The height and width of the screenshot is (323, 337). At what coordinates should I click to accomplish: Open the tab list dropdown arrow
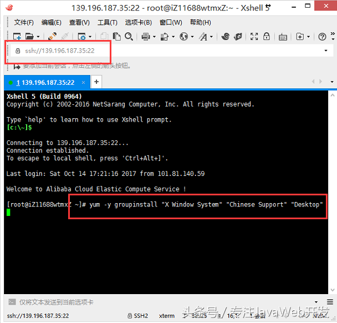332,82
